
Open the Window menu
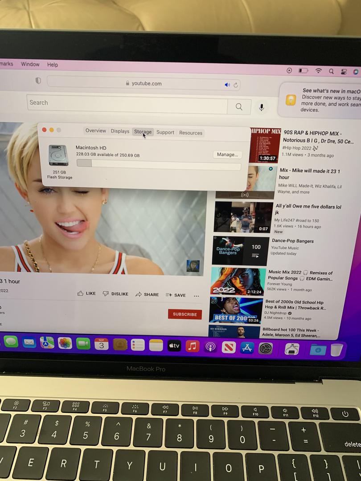click(30, 64)
